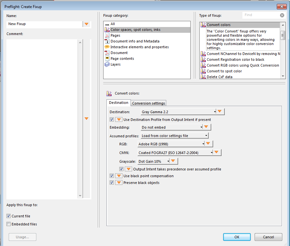Viewport: 290px width, 246px height.
Task: Click the Page contents category icon
Action: coord(107,59)
